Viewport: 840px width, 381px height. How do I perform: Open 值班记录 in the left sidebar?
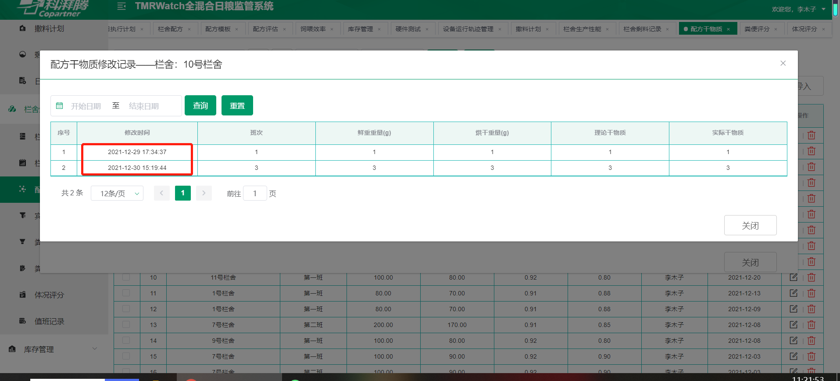point(49,321)
